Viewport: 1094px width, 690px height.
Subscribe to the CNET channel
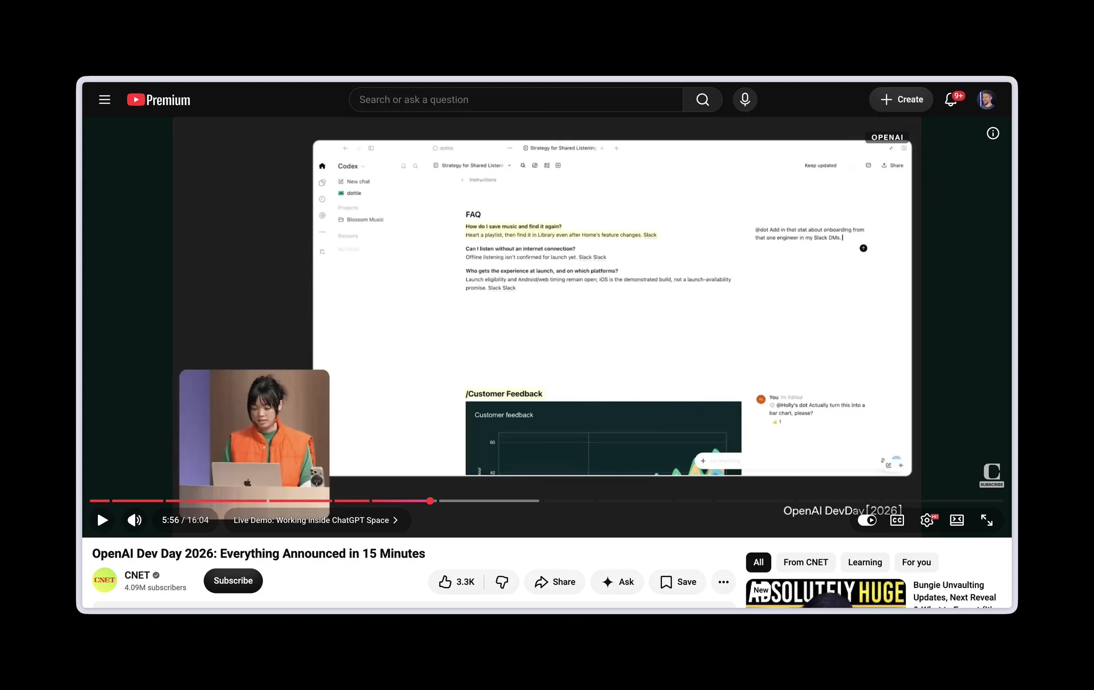tap(233, 581)
